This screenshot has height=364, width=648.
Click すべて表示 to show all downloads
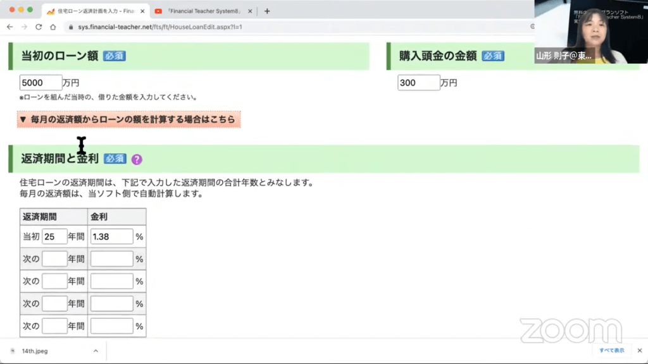click(x=612, y=350)
